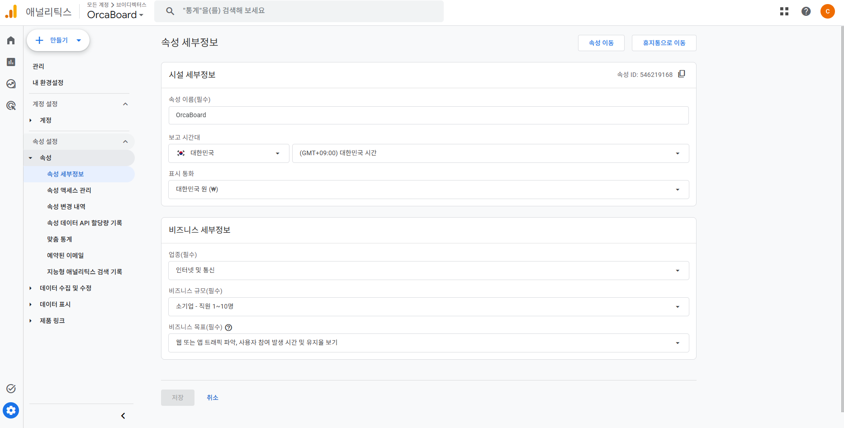Open the 비즈니스 규모 dropdown
Viewport: 844px width, 428px height.
[x=429, y=307]
